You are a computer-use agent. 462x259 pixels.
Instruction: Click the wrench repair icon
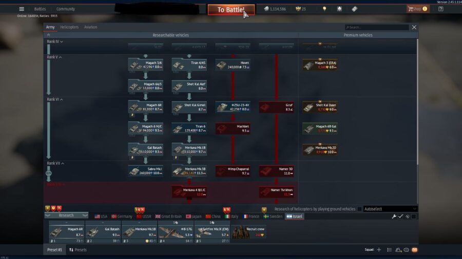[394, 217]
